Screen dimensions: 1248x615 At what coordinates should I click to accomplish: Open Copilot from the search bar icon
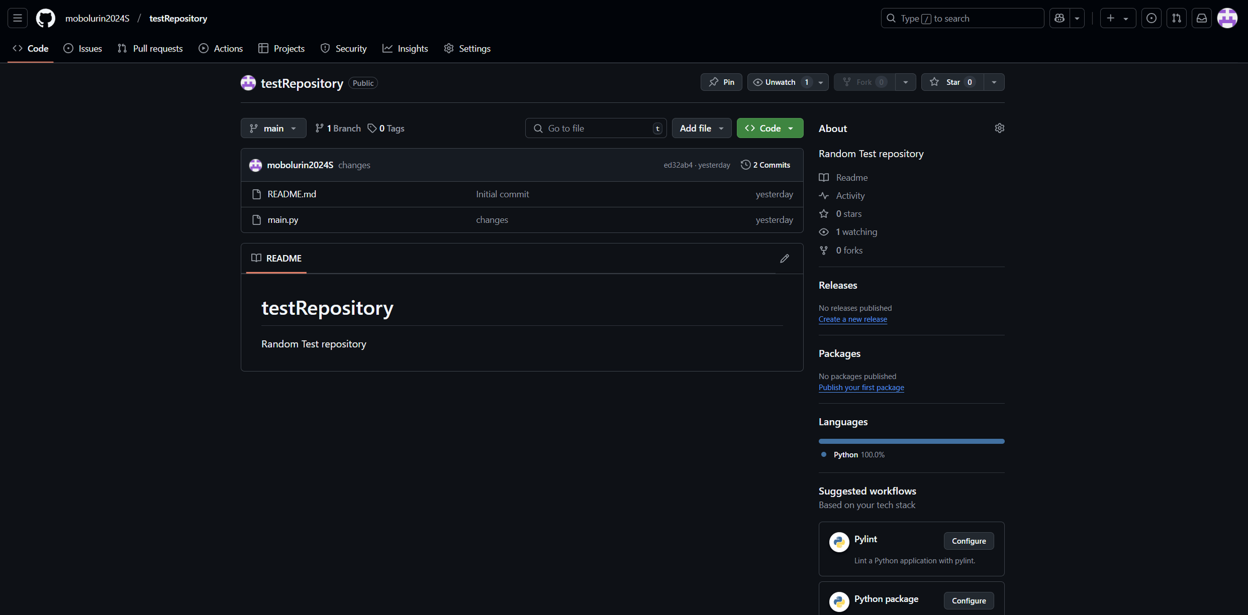click(1059, 18)
